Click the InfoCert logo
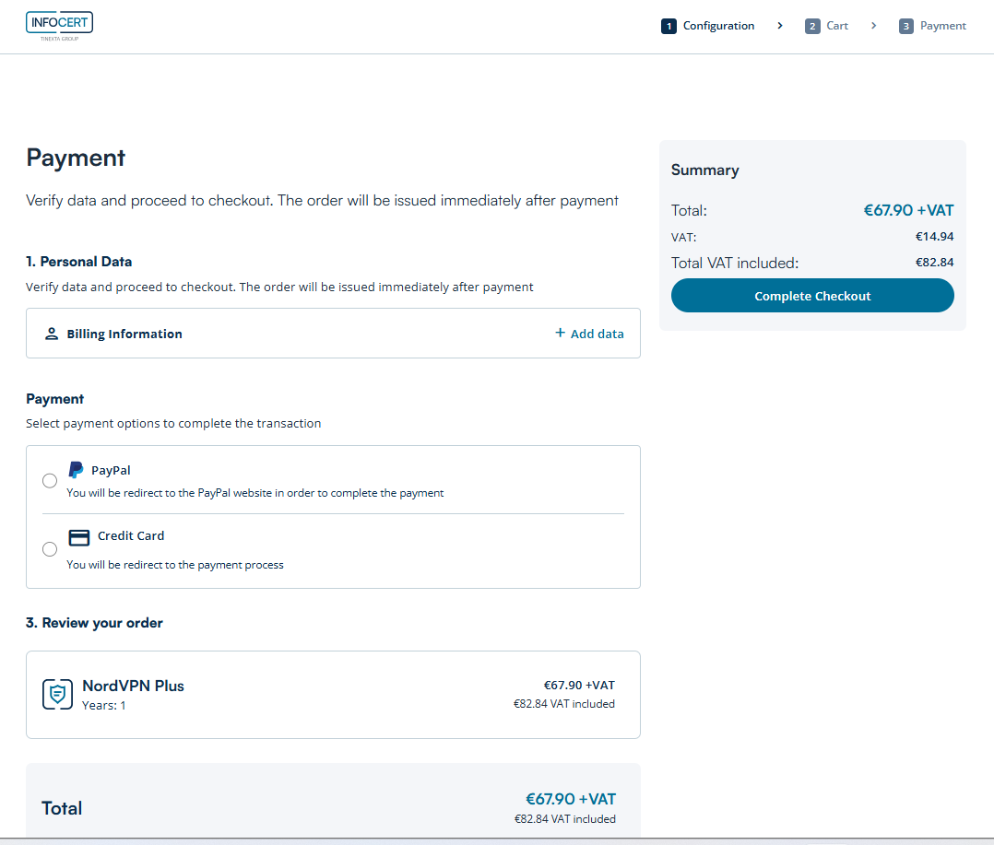The width and height of the screenshot is (994, 845). tap(59, 25)
